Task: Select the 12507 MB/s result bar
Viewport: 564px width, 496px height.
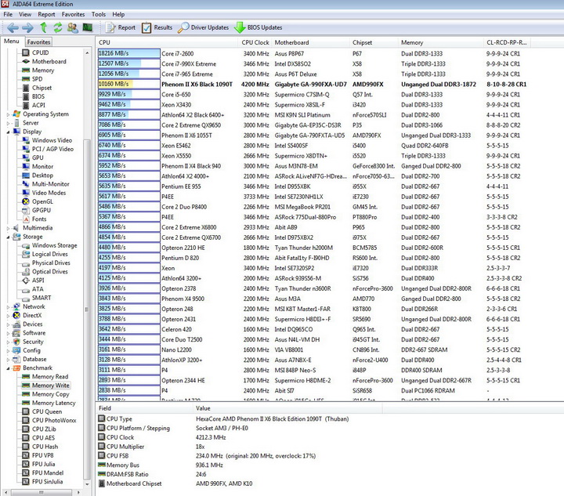Action: [128, 63]
